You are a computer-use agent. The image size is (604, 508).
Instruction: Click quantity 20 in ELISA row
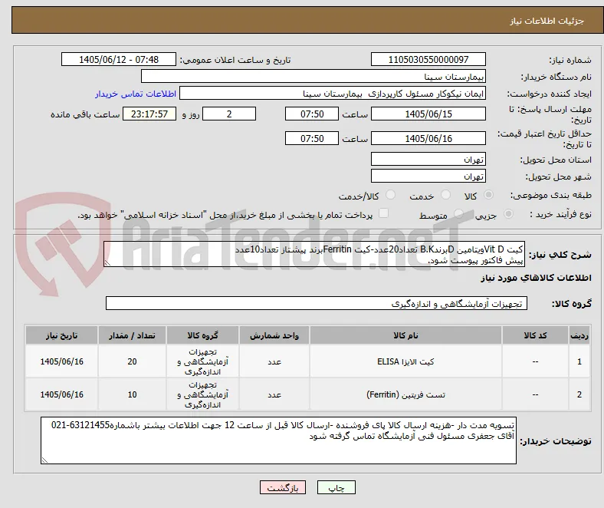pos(132,361)
